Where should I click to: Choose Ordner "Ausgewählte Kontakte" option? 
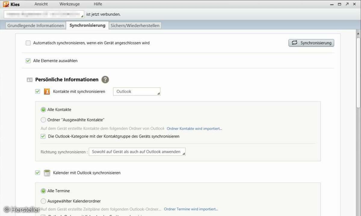coord(43,120)
